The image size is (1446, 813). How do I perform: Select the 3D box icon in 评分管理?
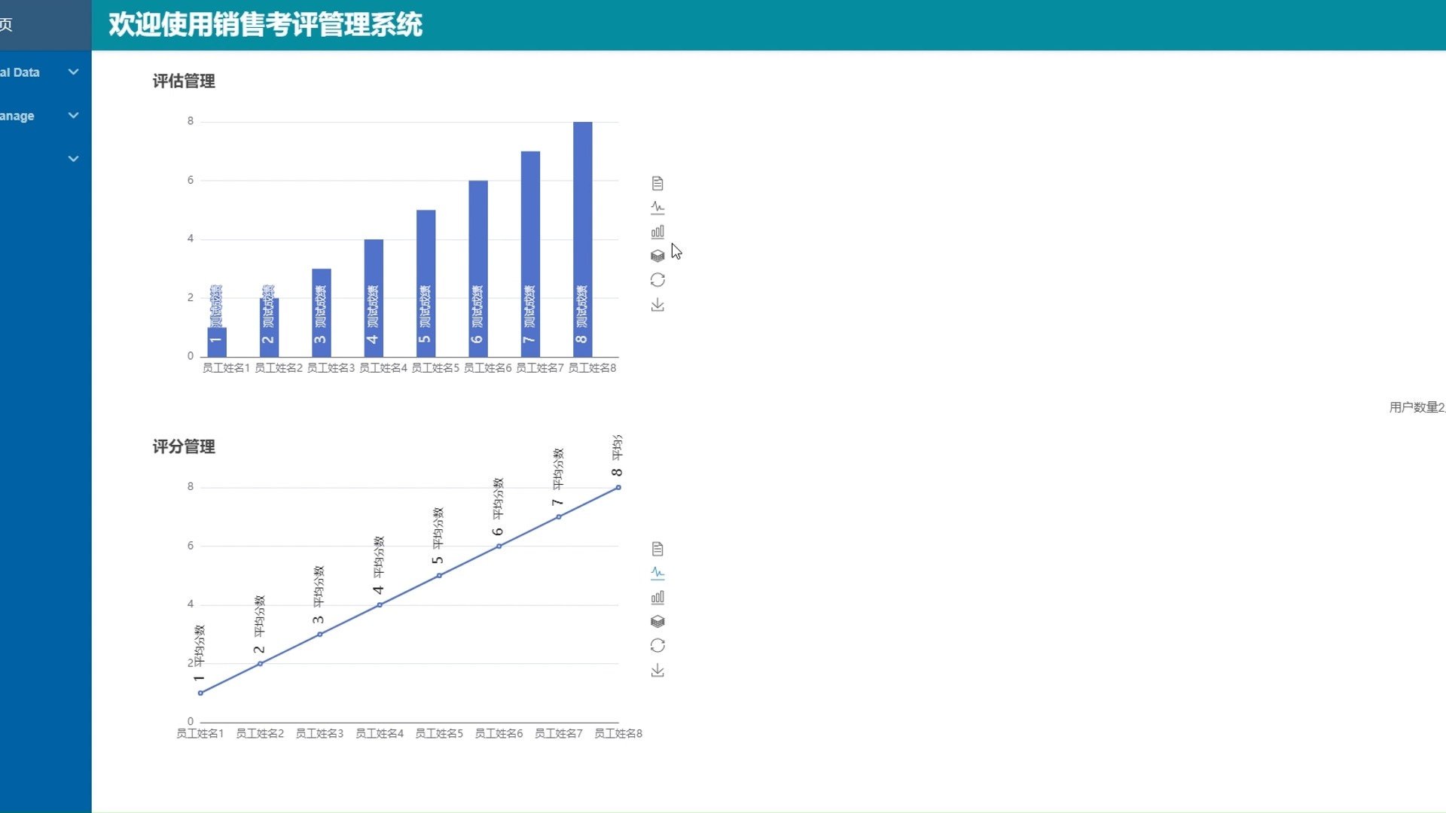[x=657, y=621]
